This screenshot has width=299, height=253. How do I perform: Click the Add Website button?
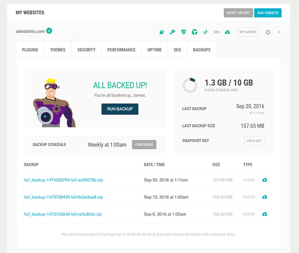pos(268,13)
